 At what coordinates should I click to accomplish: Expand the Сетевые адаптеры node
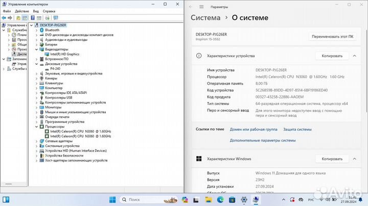pos(36,141)
